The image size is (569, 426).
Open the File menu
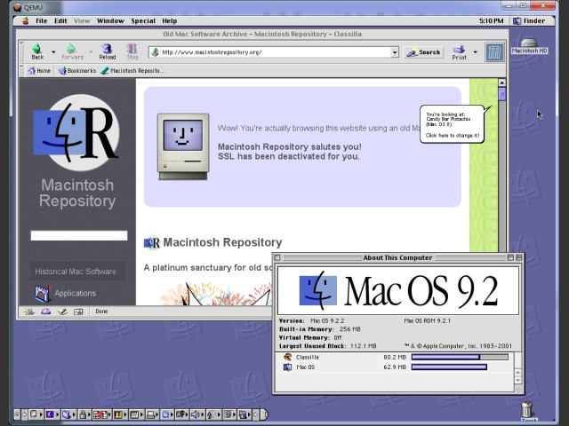pos(42,21)
